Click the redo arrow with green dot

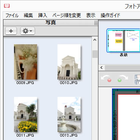click(123, 79)
